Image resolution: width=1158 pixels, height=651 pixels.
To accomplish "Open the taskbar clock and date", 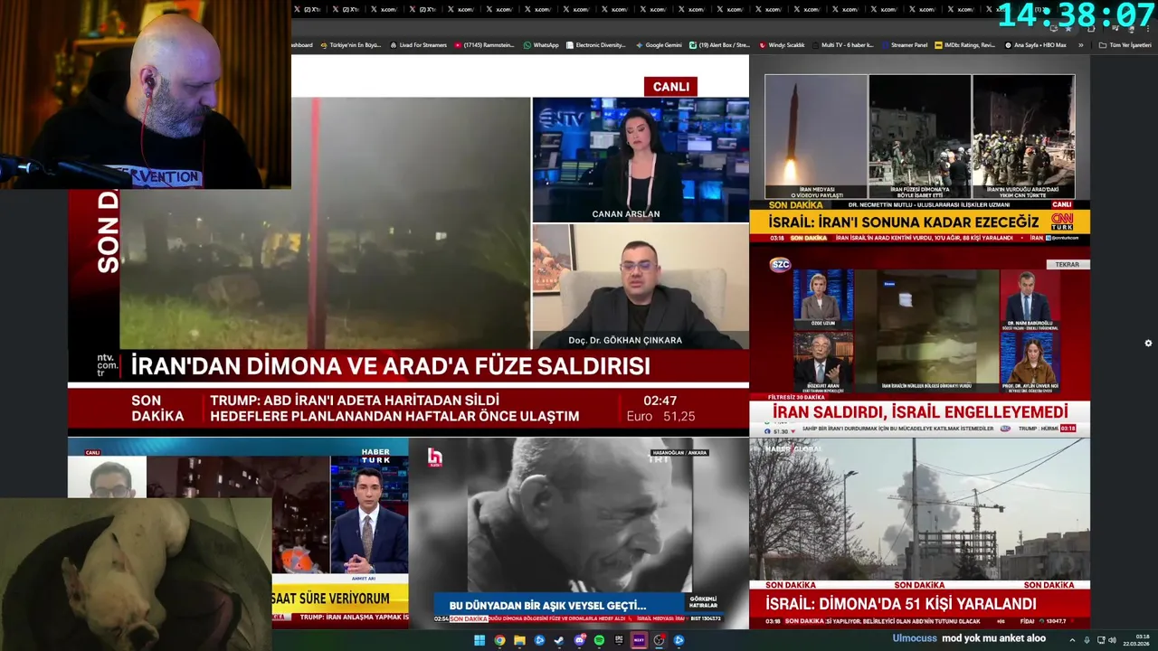I will pyautogui.click(x=1135, y=640).
